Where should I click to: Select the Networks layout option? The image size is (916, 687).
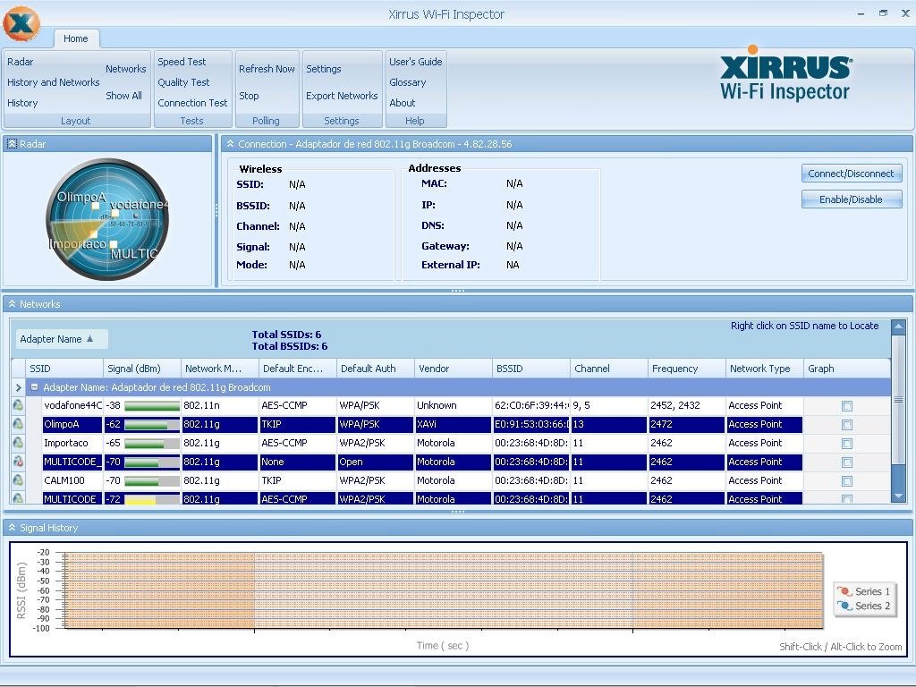[x=125, y=69]
